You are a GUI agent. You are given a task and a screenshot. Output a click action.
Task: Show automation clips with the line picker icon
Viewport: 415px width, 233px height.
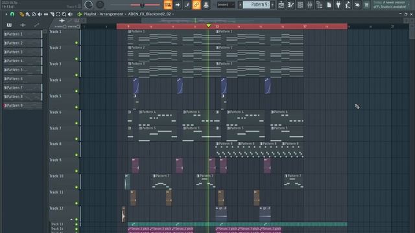click(37, 25)
